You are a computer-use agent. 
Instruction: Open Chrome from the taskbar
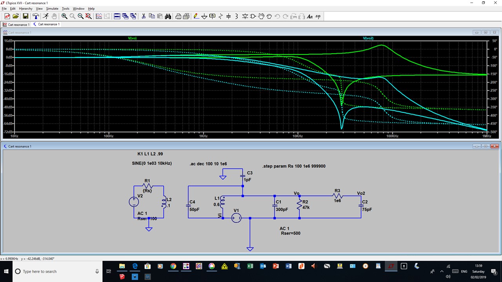173,266
